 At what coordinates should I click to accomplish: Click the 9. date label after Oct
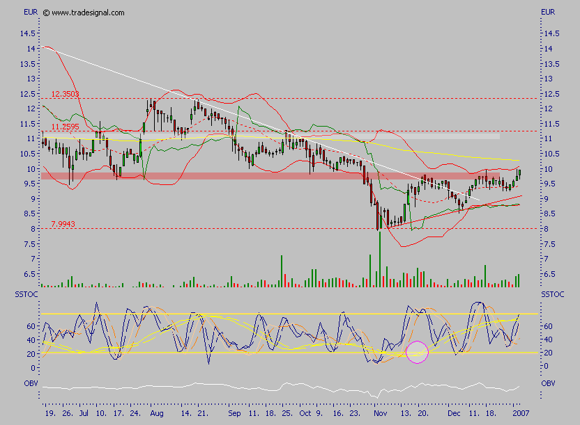319,413
